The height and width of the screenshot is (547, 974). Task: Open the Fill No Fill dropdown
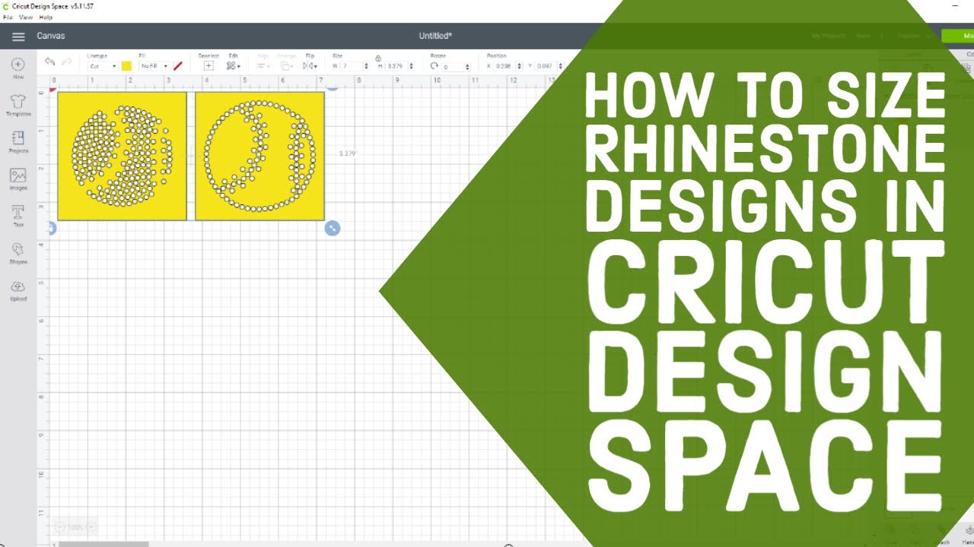tap(154, 66)
